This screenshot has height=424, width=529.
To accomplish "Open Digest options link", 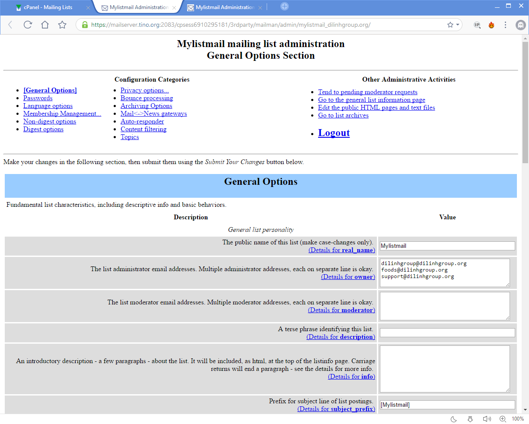I will (x=43, y=129).
